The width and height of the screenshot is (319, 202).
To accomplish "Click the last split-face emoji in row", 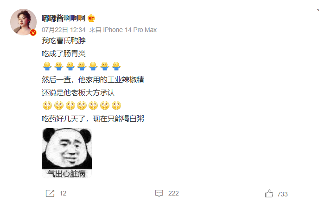I will point(116,105).
